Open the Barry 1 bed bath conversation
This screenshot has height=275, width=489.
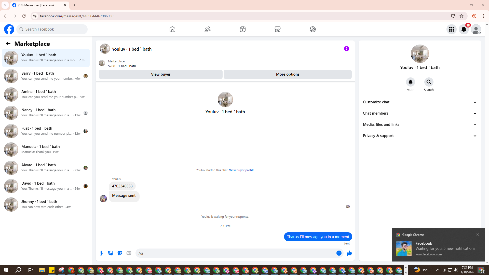tap(46, 76)
